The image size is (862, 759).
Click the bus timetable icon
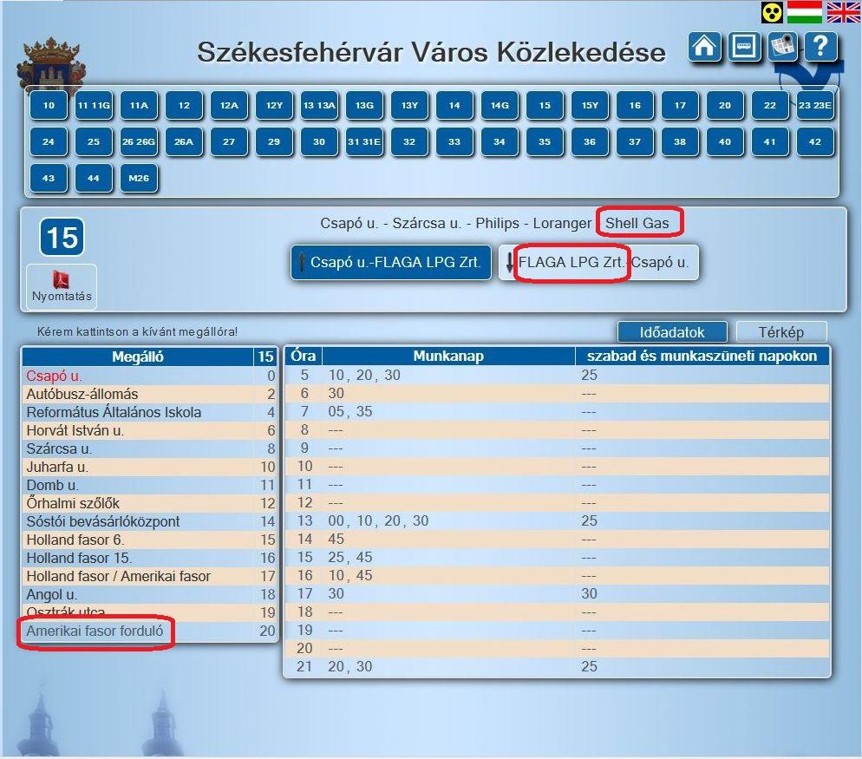pyautogui.click(x=744, y=47)
